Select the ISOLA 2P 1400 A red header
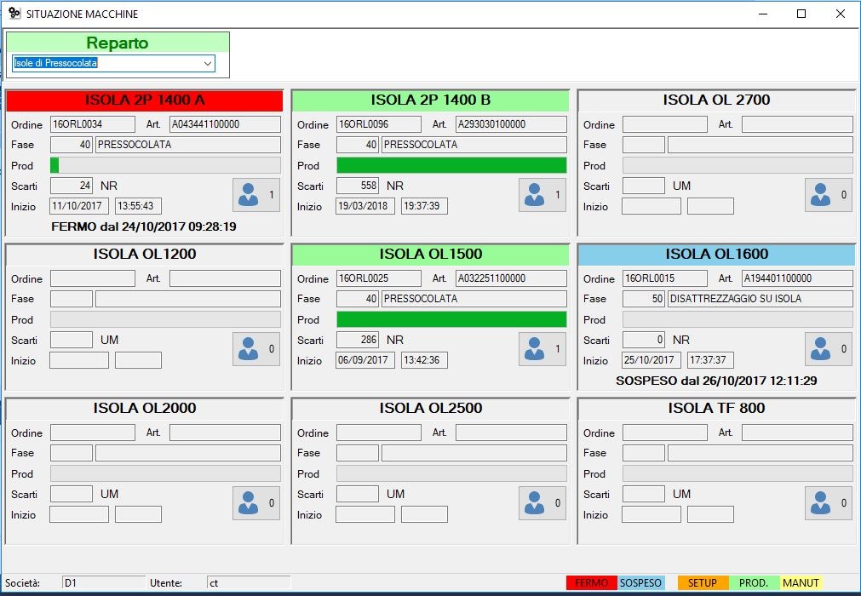Image resolution: width=861 pixels, height=596 pixels. [145, 100]
